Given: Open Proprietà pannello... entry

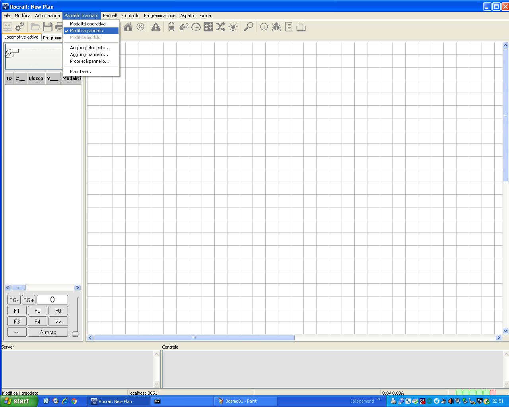Looking at the screenshot, I should coord(91,61).
